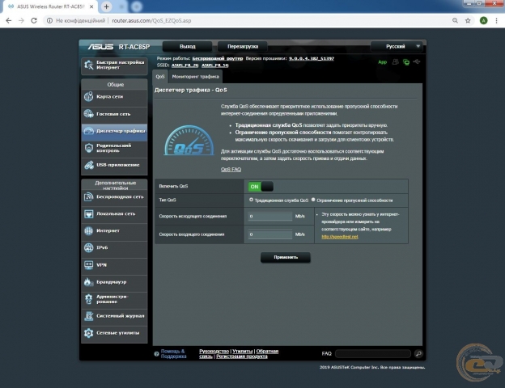Image resolution: width=505 pixels, height=388 pixels.
Task: Click the browser zoom magnifier icon
Action: 455,20
